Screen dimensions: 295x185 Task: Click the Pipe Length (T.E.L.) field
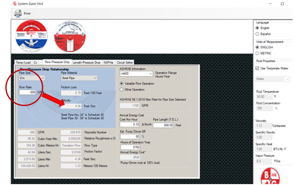[x=163, y=125]
